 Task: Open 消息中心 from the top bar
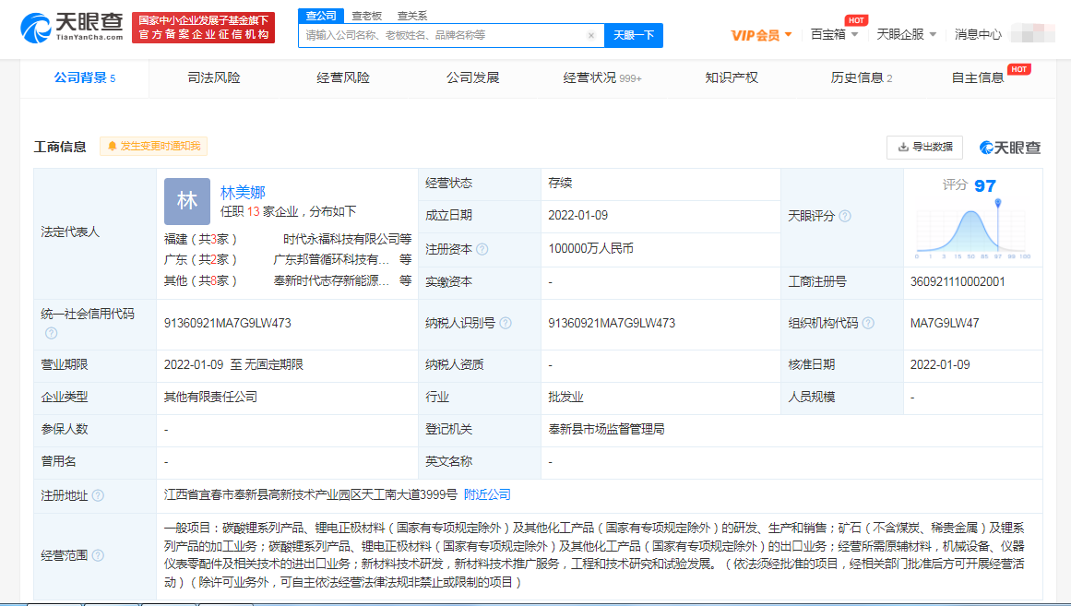[980, 33]
